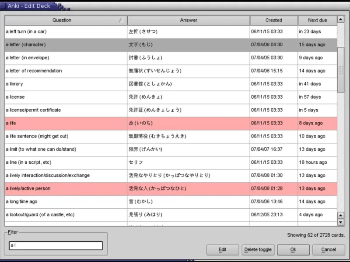Click the answer cell 左折 (させつ)
This screenshot has height=262, width=350.
coord(189,31)
